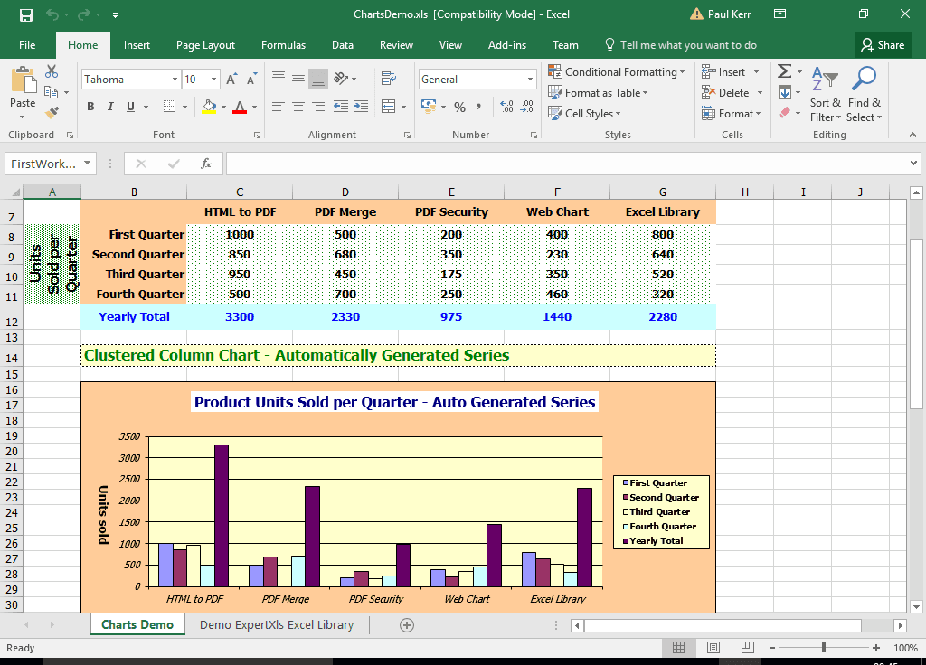926x665 pixels.
Task: Switch to the Insert ribbon tab
Action: coord(137,45)
